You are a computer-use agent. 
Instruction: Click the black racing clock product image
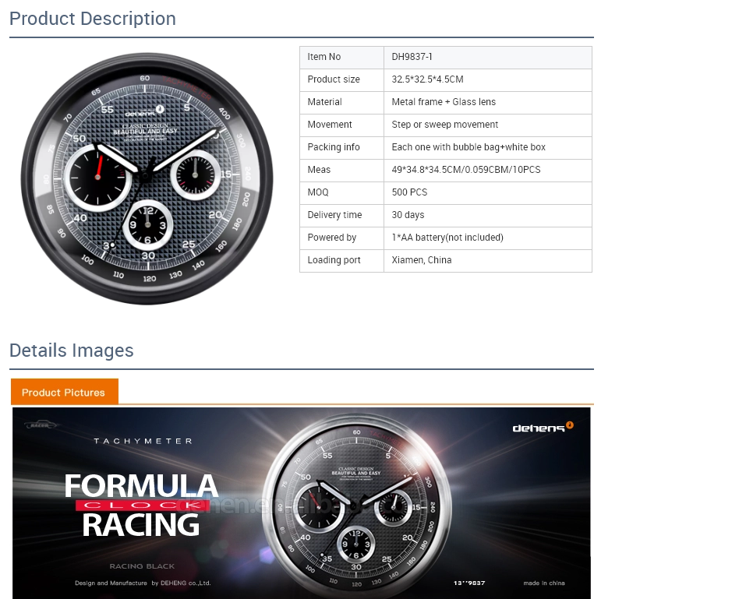[x=147, y=178]
